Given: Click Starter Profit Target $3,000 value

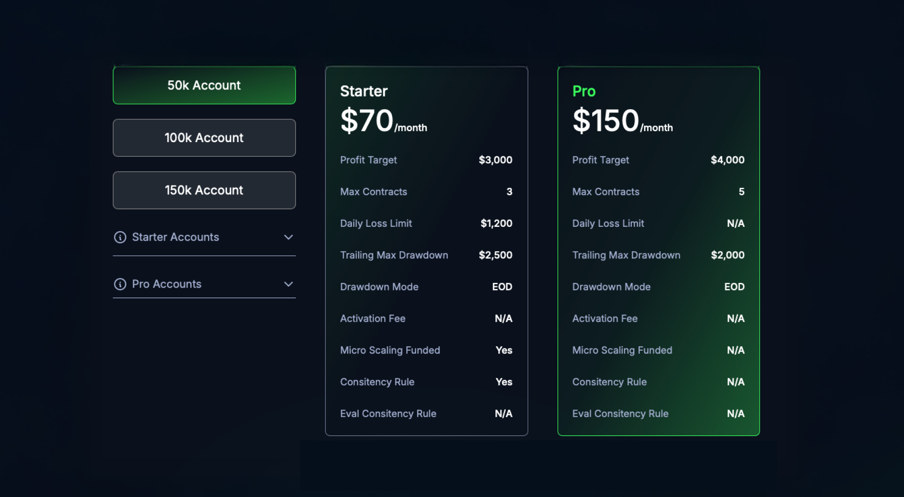Looking at the screenshot, I should point(495,160).
